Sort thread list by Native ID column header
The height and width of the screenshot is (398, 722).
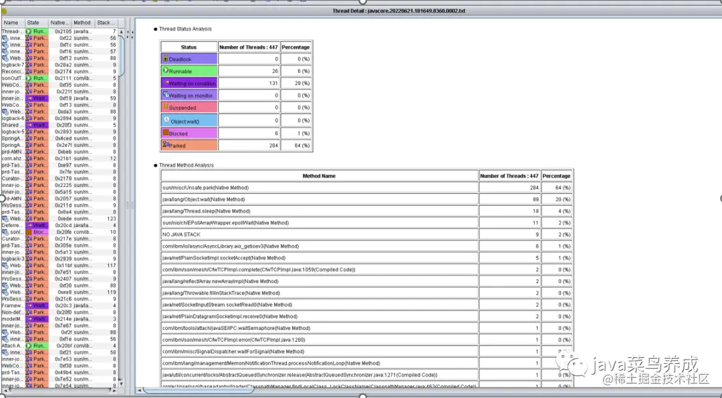coord(60,23)
